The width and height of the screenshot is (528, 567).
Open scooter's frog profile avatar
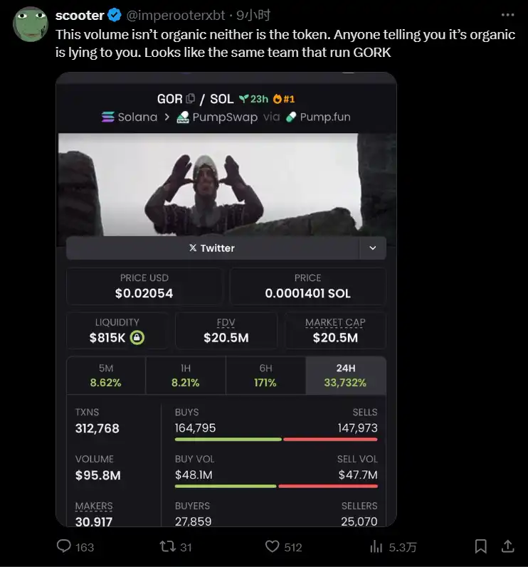pos(31,25)
